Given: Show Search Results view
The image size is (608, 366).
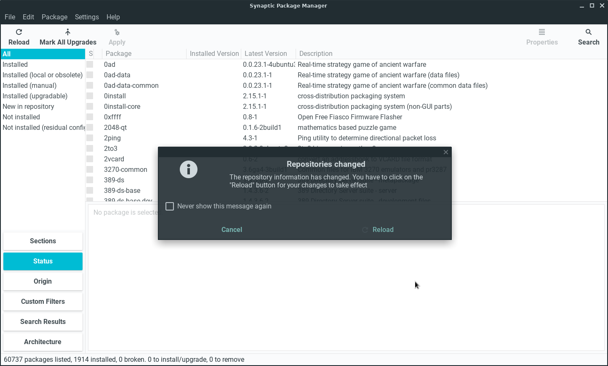Looking at the screenshot, I should pos(43,322).
